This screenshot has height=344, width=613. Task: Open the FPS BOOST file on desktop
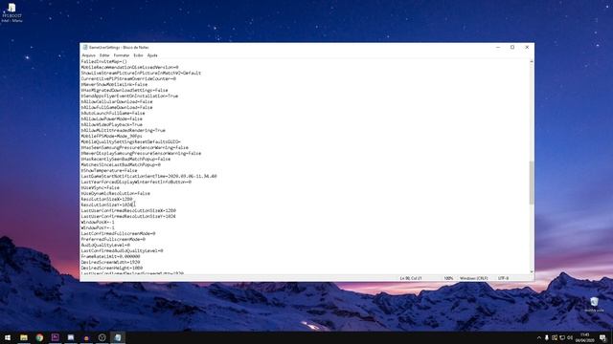point(11,12)
